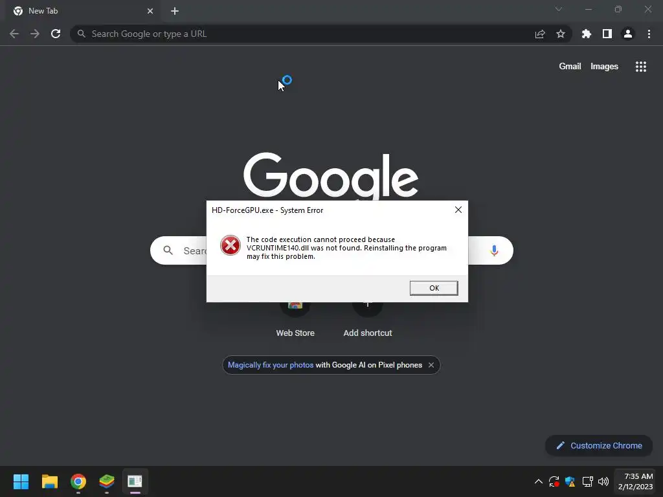
Task: Start voice search with microphone icon
Action: click(494, 250)
